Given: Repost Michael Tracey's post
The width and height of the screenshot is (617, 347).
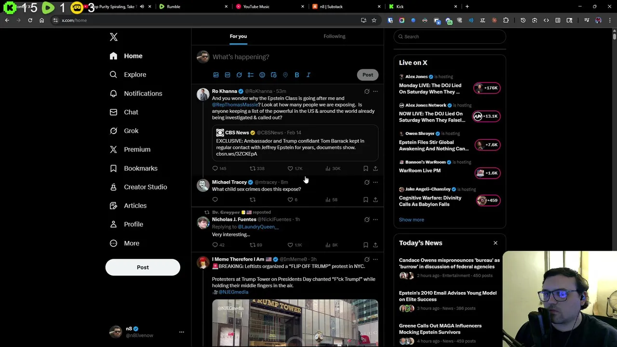Looking at the screenshot, I should point(253,200).
